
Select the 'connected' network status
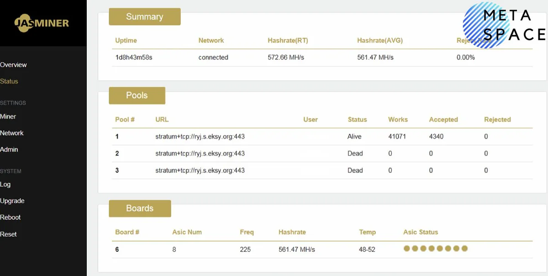pyautogui.click(x=213, y=57)
